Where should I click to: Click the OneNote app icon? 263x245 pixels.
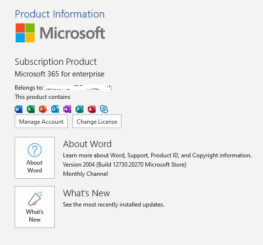pos(67,109)
